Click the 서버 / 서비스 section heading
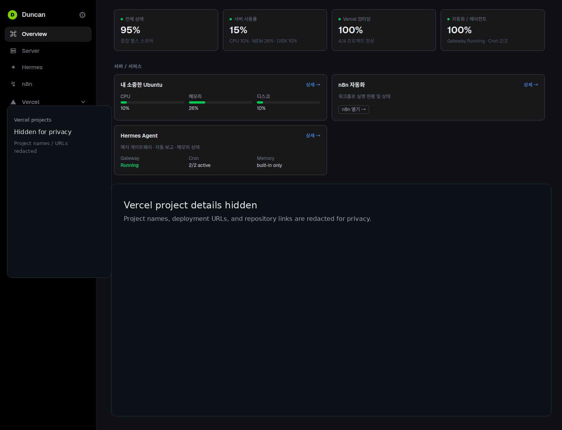 pyautogui.click(x=128, y=66)
